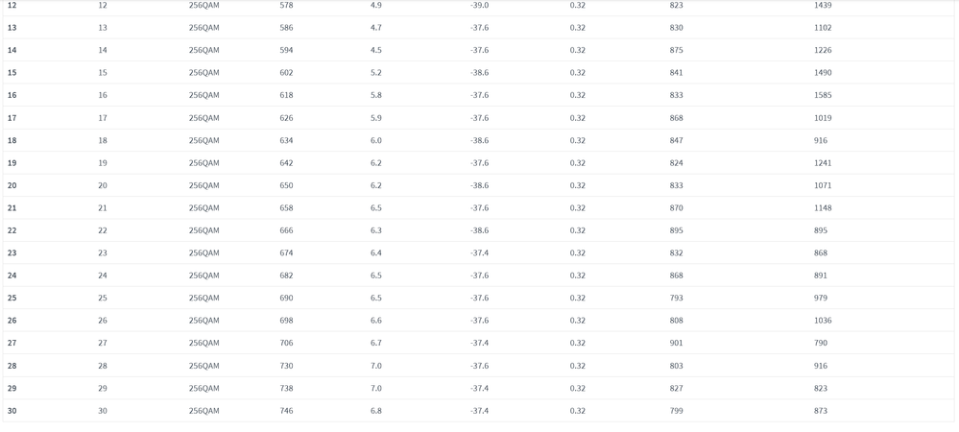Select the bold row number 21
The height and width of the screenshot is (432, 959).
(12, 208)
